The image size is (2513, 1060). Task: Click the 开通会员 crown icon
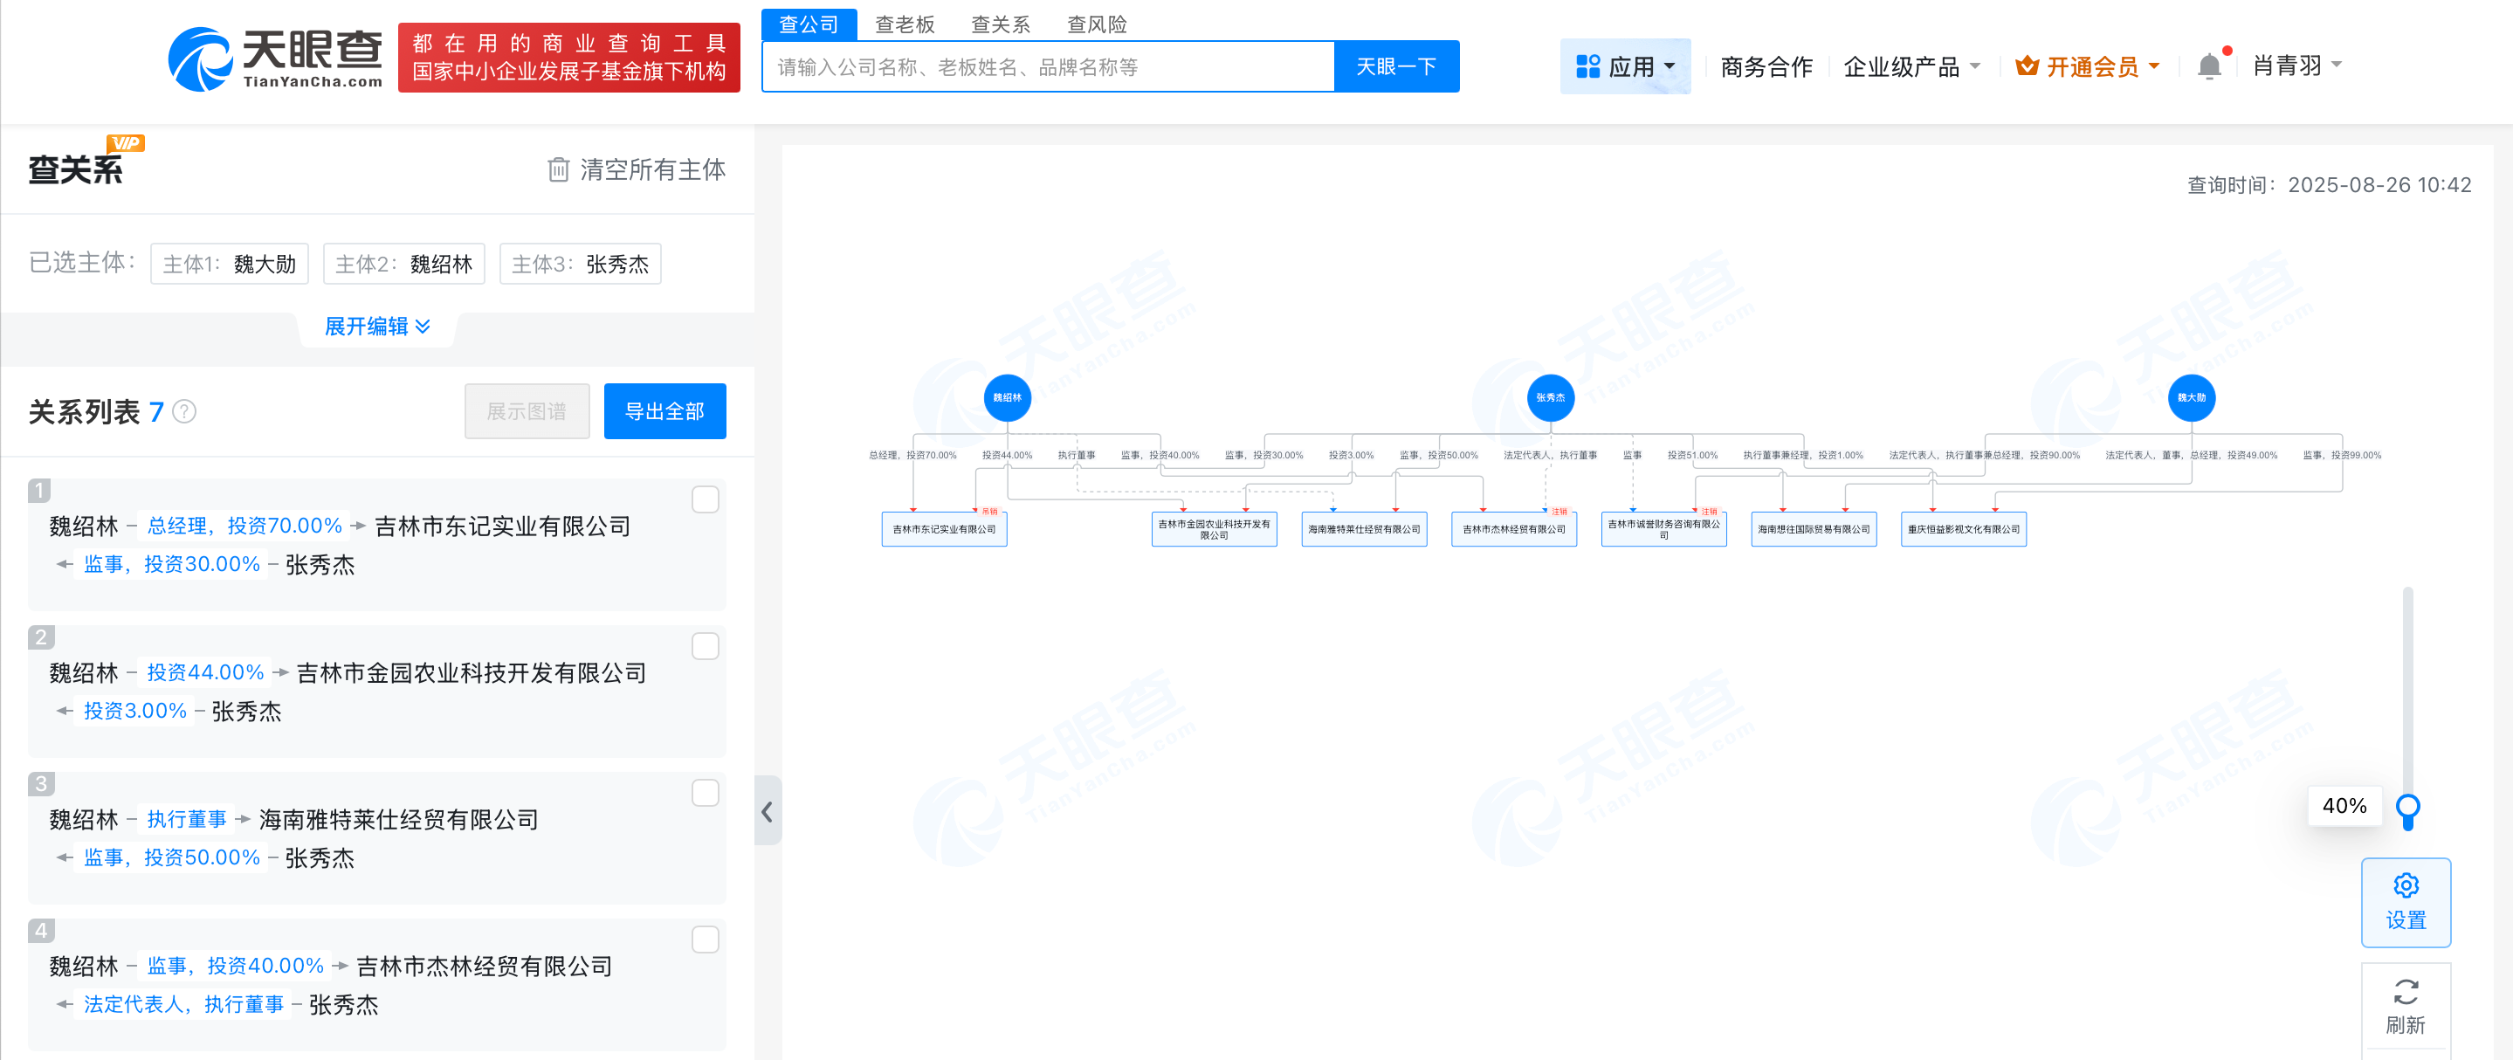coord(2028,65)
